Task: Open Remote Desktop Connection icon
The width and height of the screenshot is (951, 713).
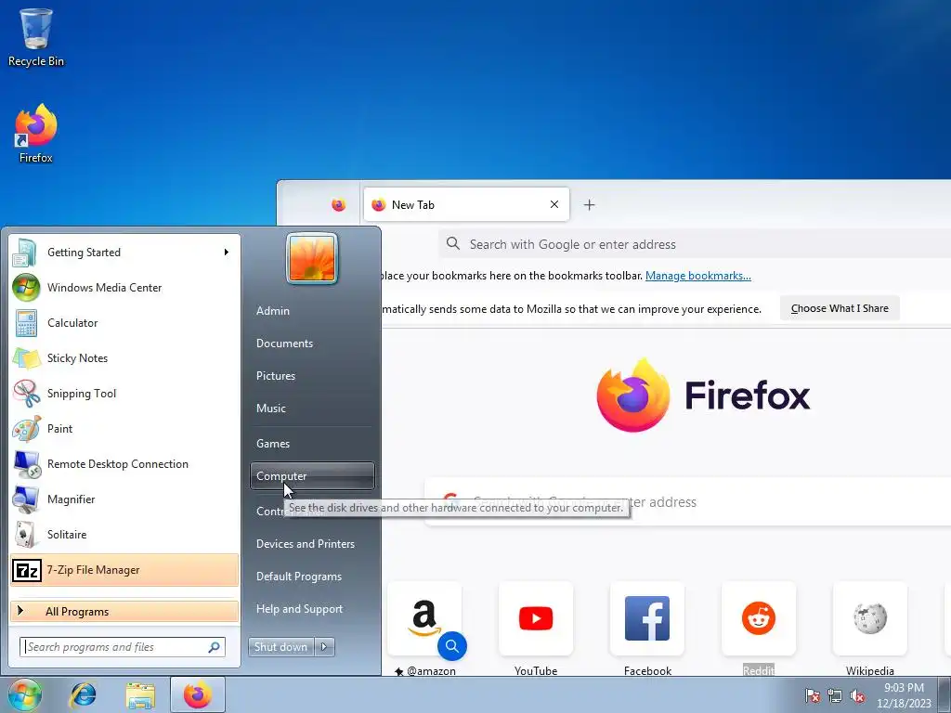Action: pos(26,464)
